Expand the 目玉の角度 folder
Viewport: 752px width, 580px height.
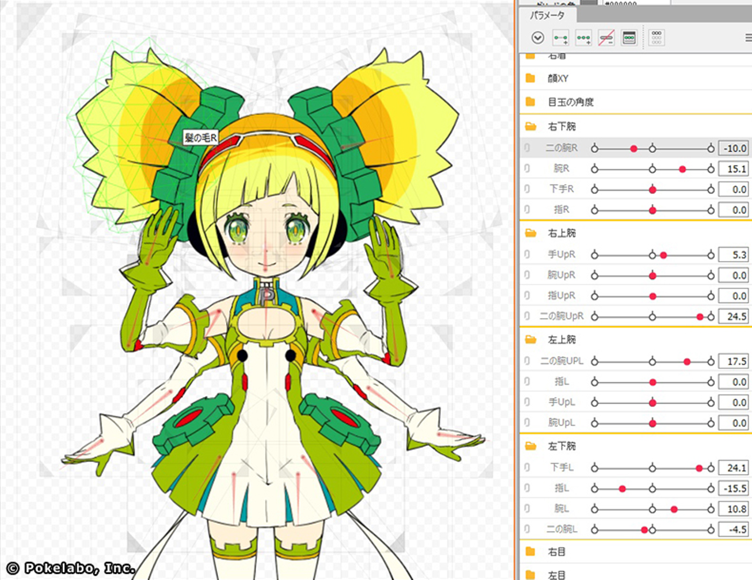(531, 102)
